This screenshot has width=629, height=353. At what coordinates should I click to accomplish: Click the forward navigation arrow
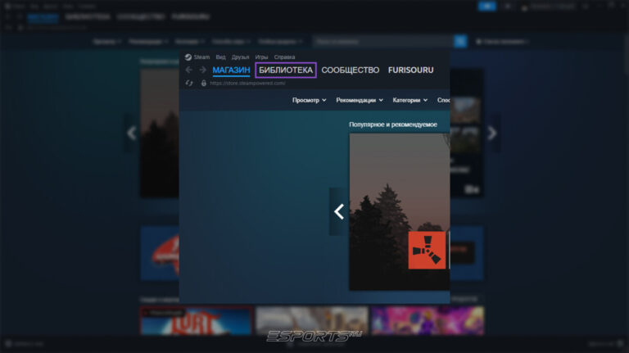point(202,70)
